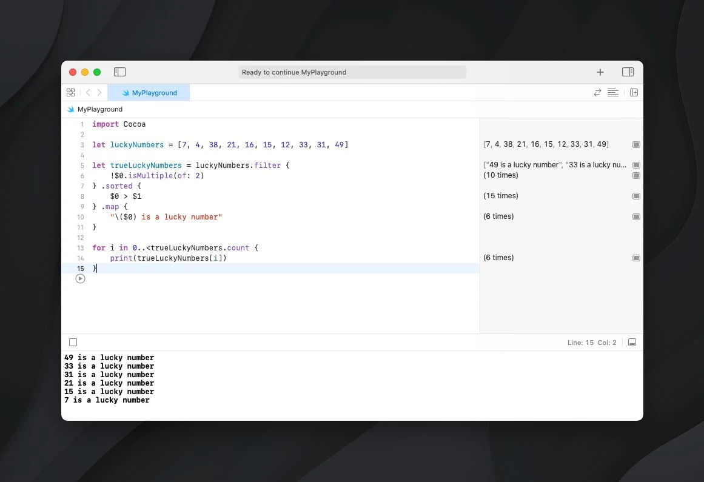
Task: Click the plus Library button
Action: coord(600,72)
